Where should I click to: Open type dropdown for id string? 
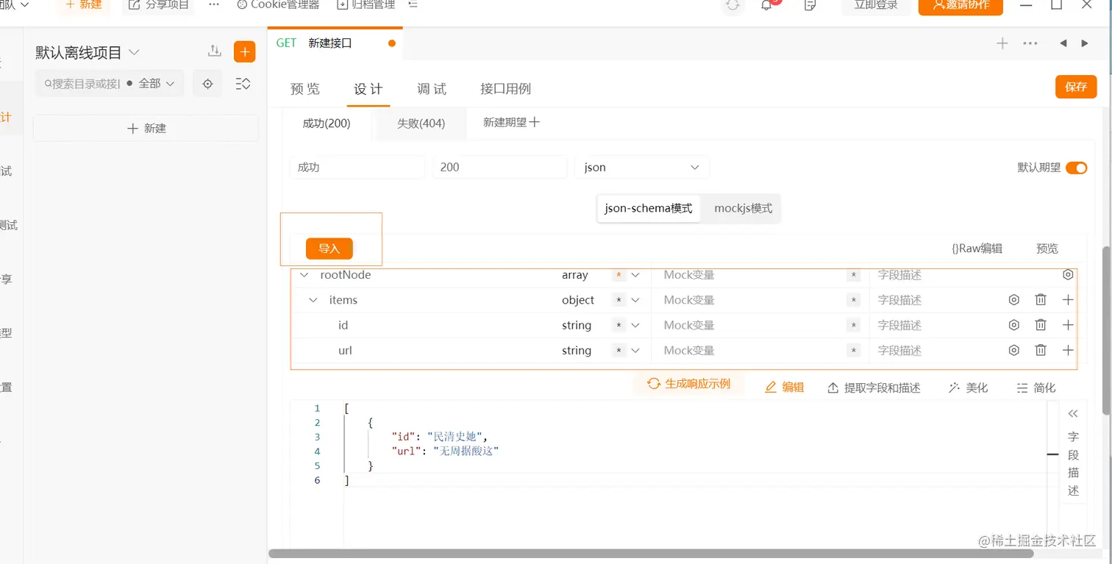coord(635,325)
